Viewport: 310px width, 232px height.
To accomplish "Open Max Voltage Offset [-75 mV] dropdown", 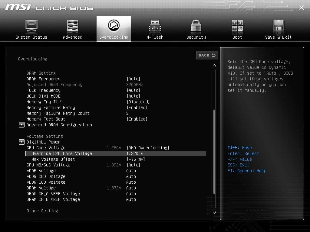I will click(136, 159).
